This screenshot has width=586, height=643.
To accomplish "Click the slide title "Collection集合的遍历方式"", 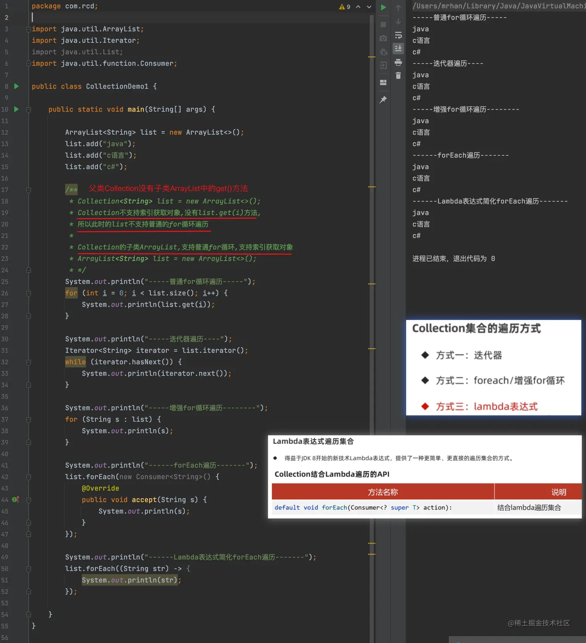I will click(x=476, y=328).
